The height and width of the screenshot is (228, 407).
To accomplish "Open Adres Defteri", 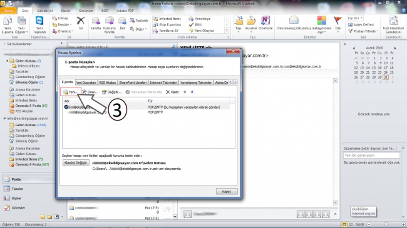I will [x=361, y=24].
